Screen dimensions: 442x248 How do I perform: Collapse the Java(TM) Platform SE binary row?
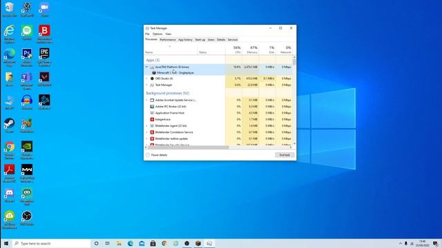click(146, 67)
